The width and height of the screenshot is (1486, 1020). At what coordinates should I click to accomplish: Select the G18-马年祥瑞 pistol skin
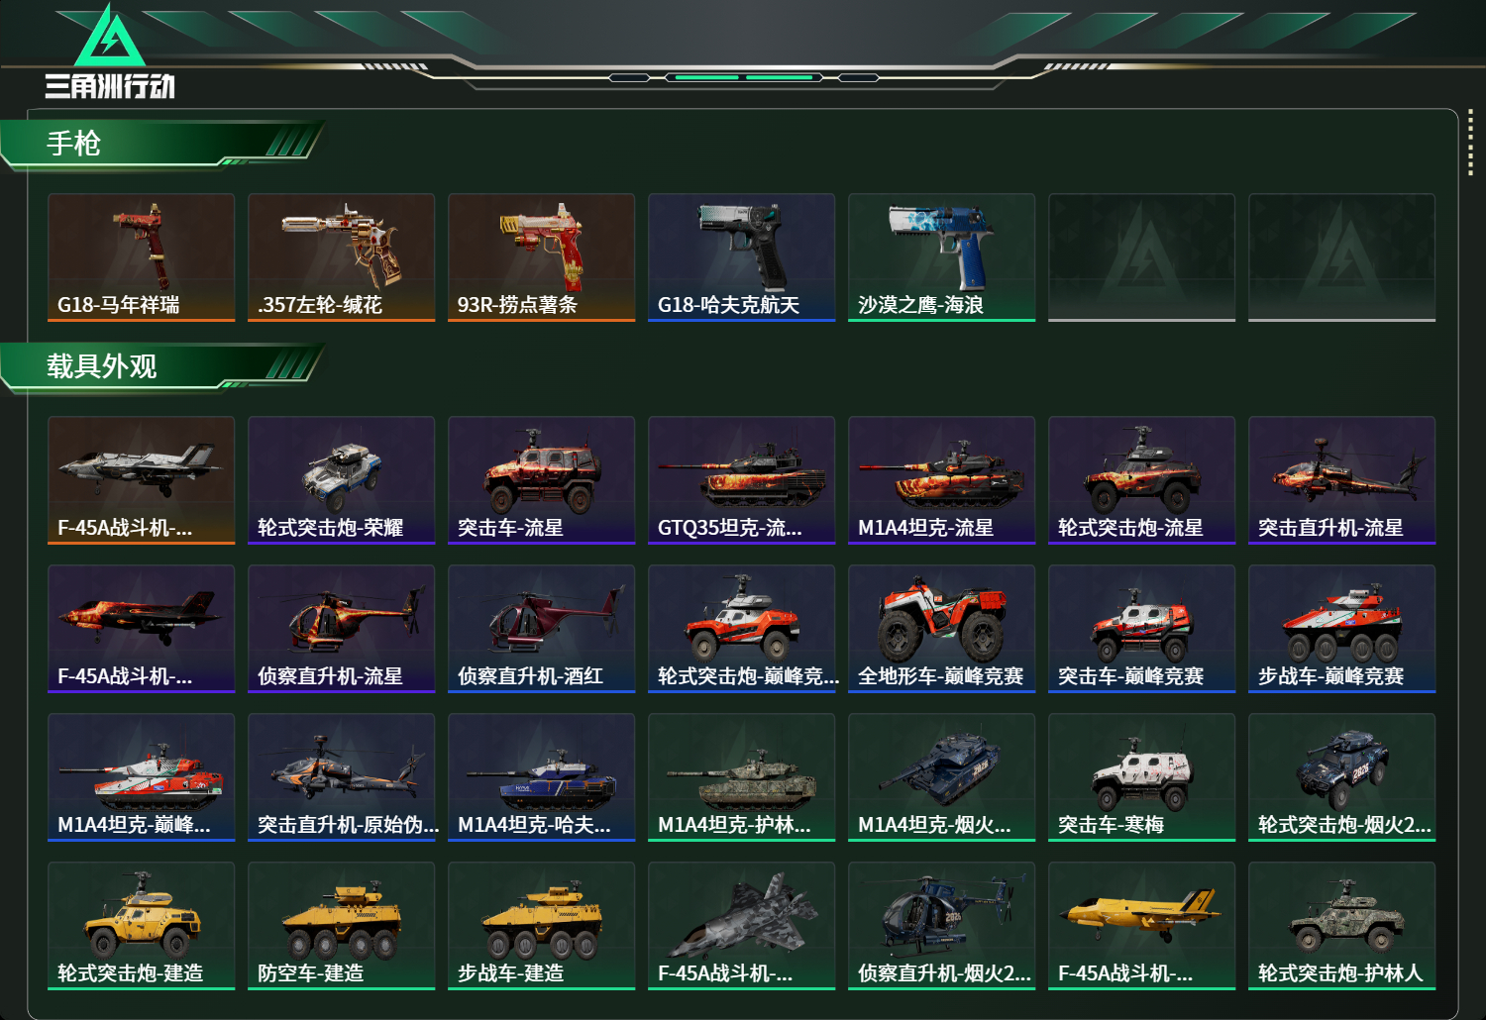click(141, 257)
